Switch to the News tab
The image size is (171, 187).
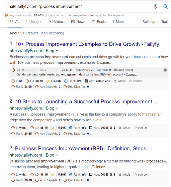(78, 22)
